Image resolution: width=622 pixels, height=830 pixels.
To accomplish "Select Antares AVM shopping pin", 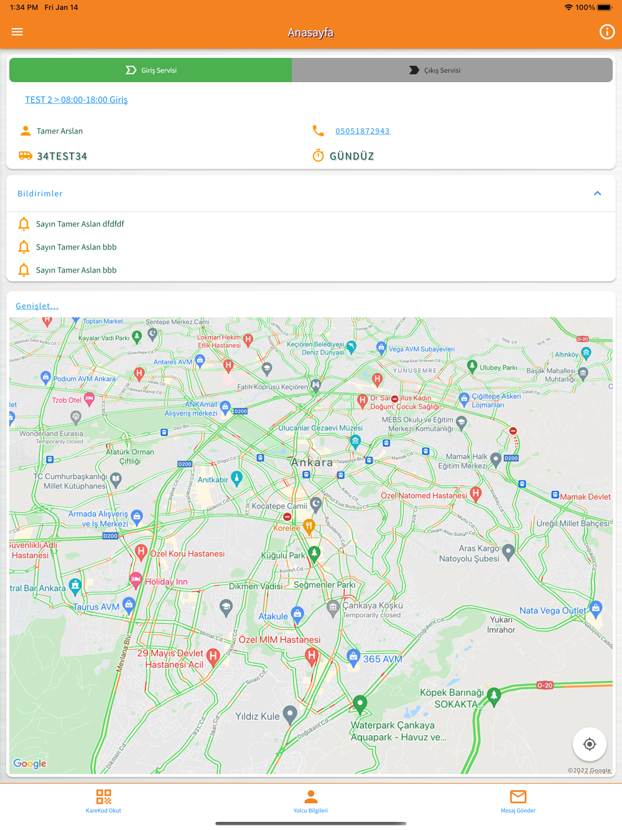I will click(x=200, y=360).
